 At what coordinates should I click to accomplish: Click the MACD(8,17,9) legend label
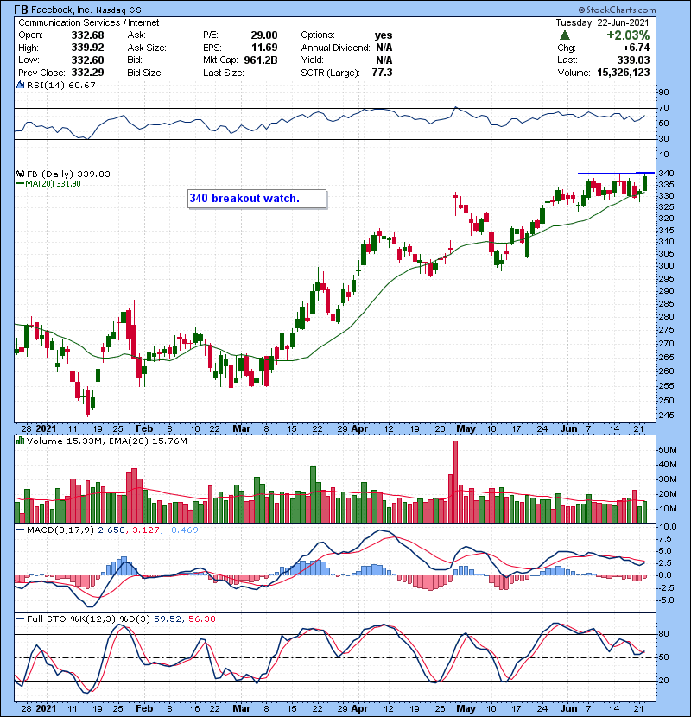coord(60,530)
